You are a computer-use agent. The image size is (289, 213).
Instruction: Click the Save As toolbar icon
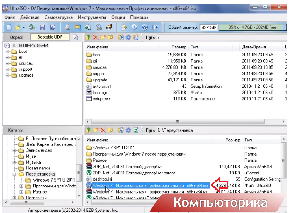(53, 27)
